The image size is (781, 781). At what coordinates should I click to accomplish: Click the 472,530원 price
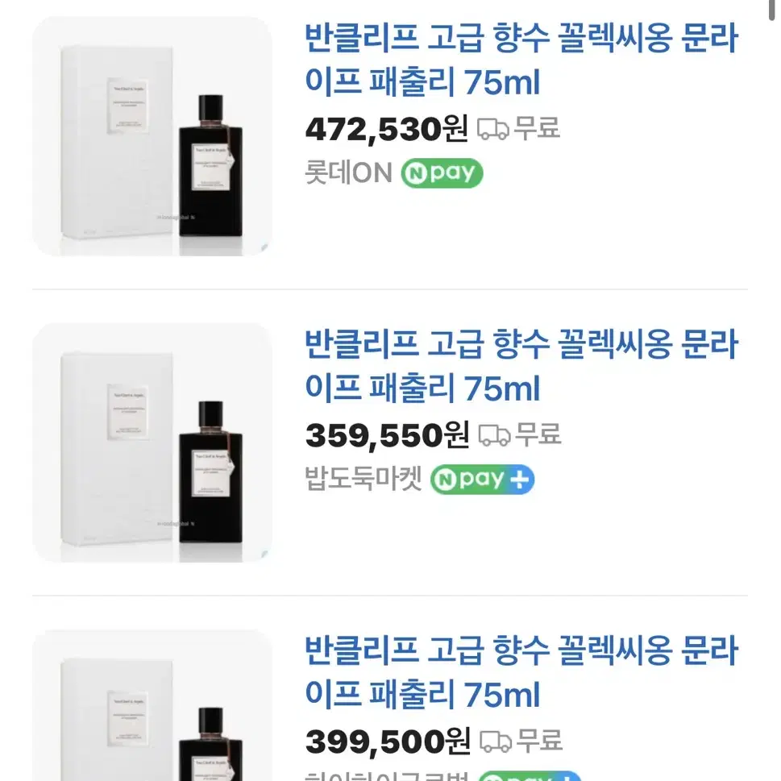point(387,129)
